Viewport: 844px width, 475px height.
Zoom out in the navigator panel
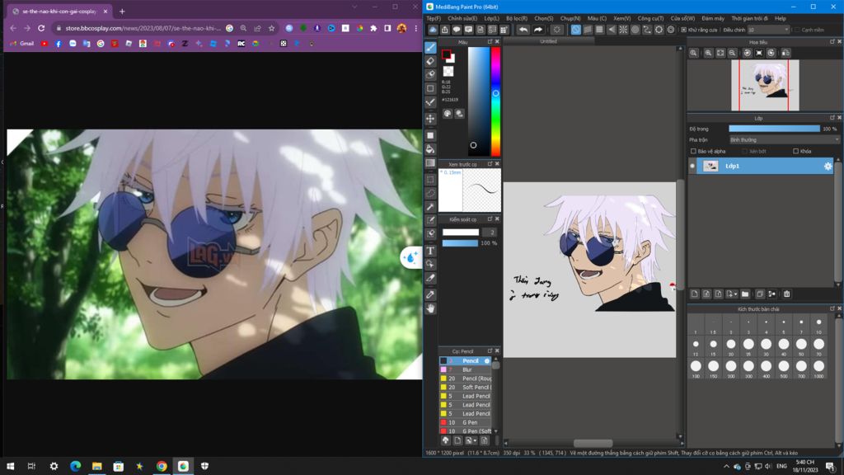tap(732, 53)
